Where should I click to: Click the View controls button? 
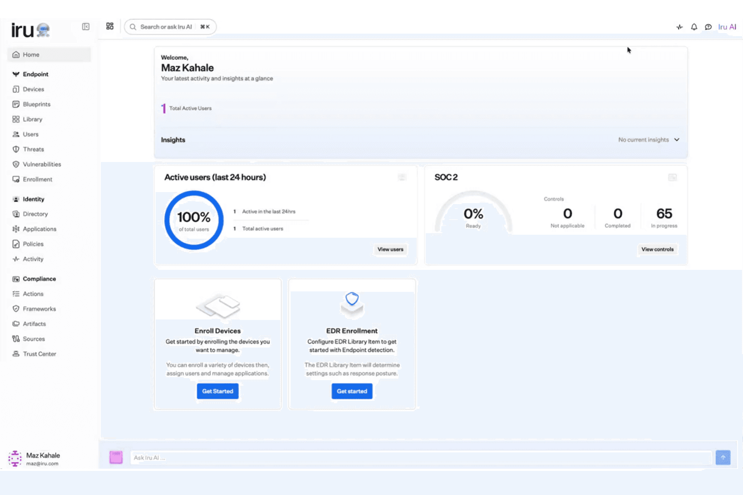click(658, 249)
